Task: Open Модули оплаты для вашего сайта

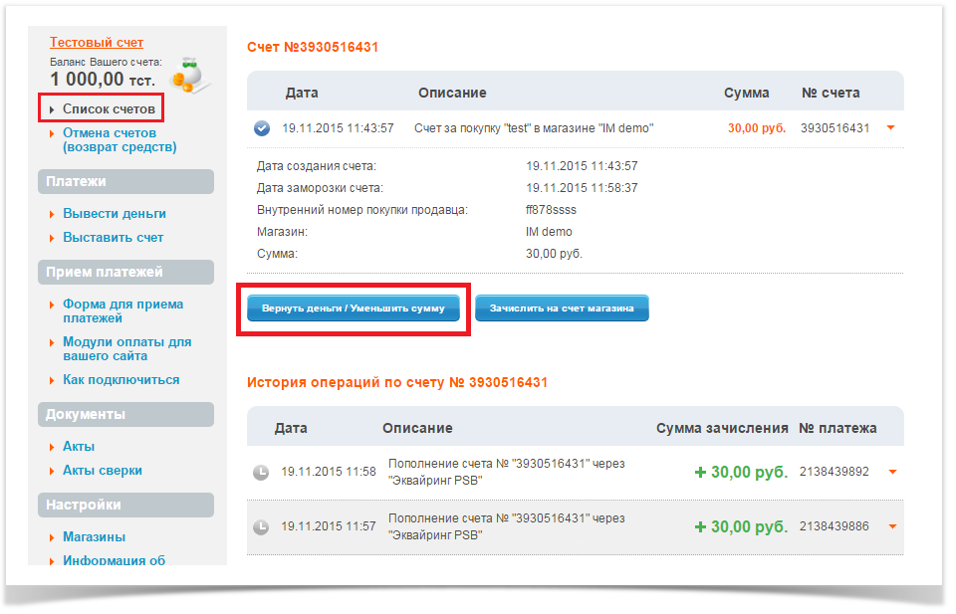Action: (126, 349)
